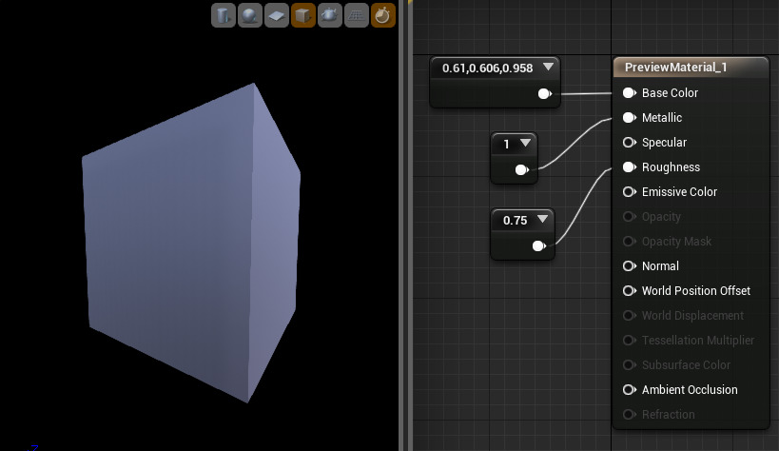Click the Metallic input pin
779x451 pixels.
[x=629, y=118]
